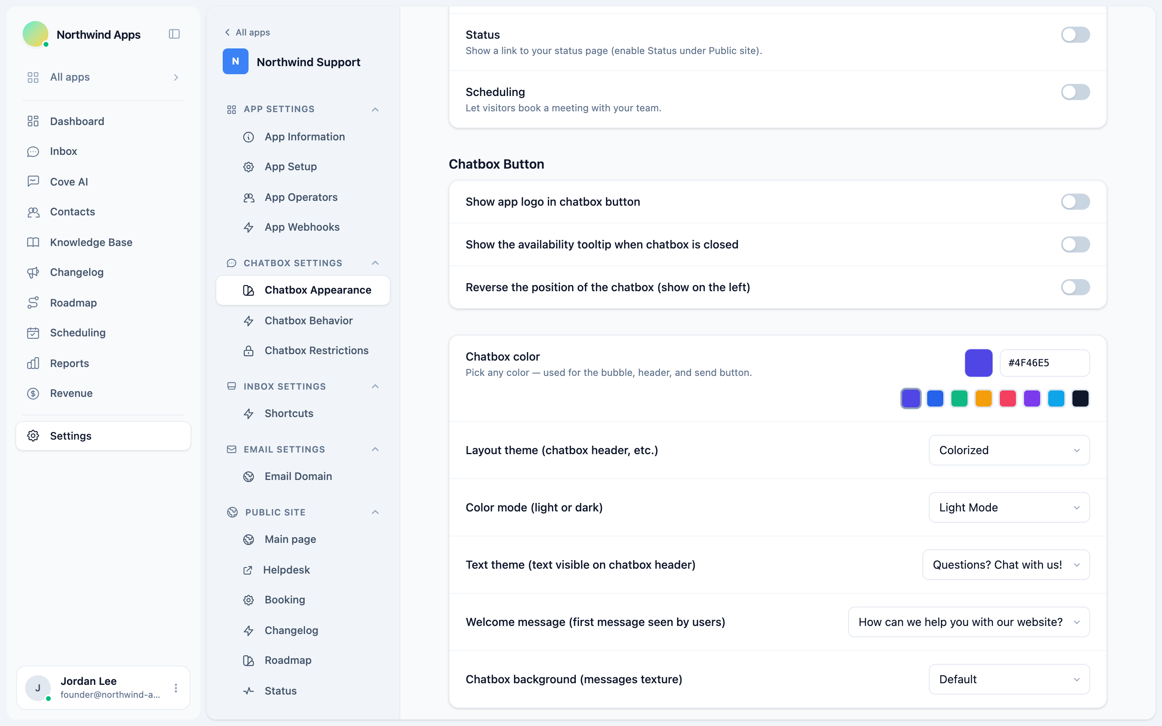
Task: Click the Helpdesk external link icon
Action: [x=248, y=570]
